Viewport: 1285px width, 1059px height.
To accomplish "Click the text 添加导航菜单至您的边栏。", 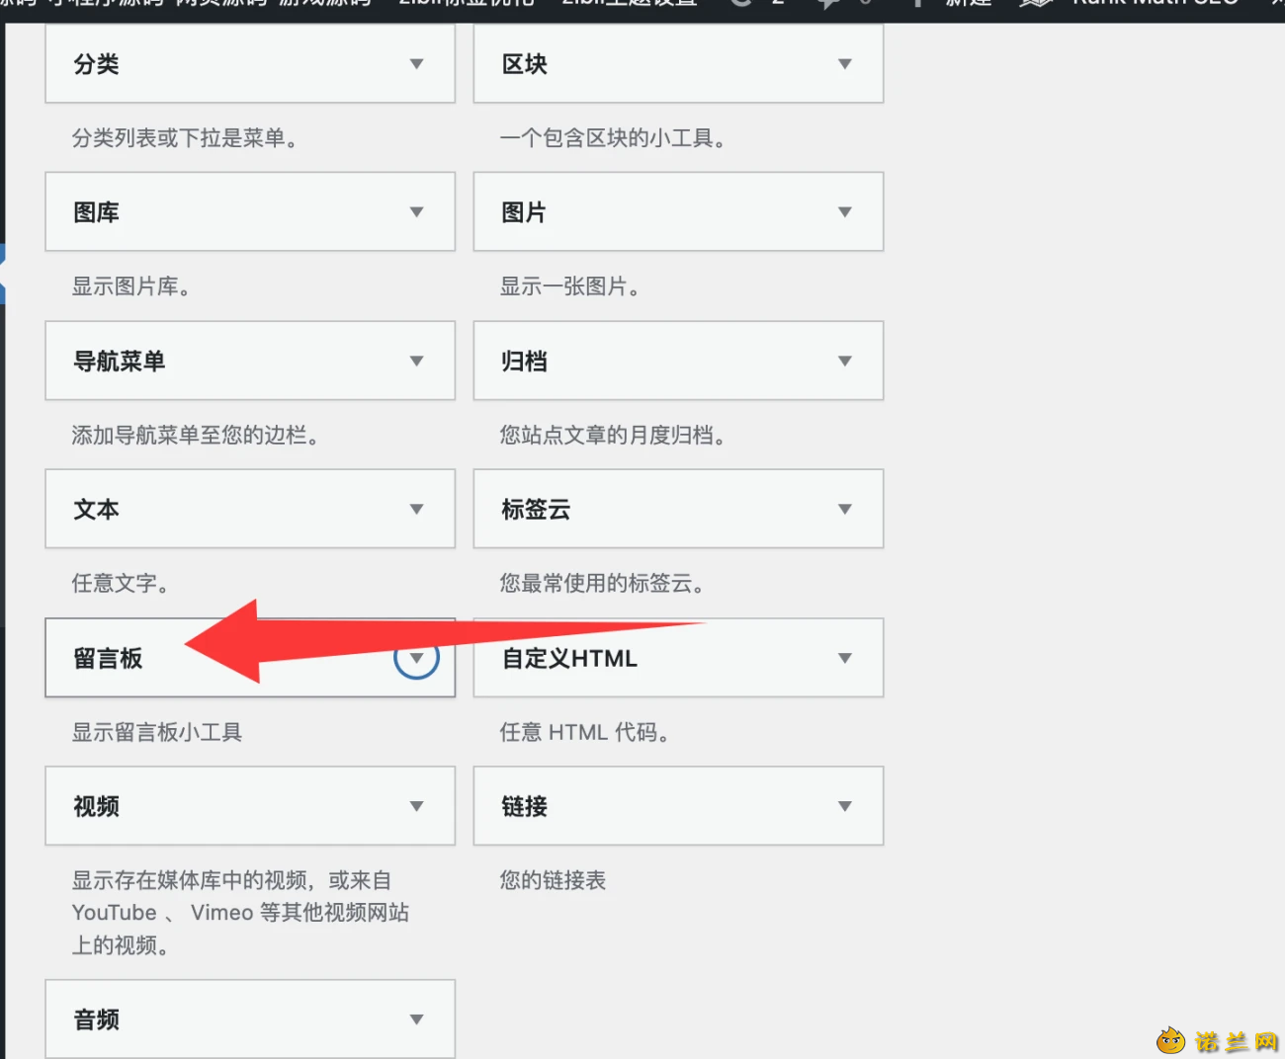I will [195, 436].
